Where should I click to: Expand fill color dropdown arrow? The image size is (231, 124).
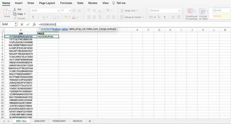click(69, 17)
